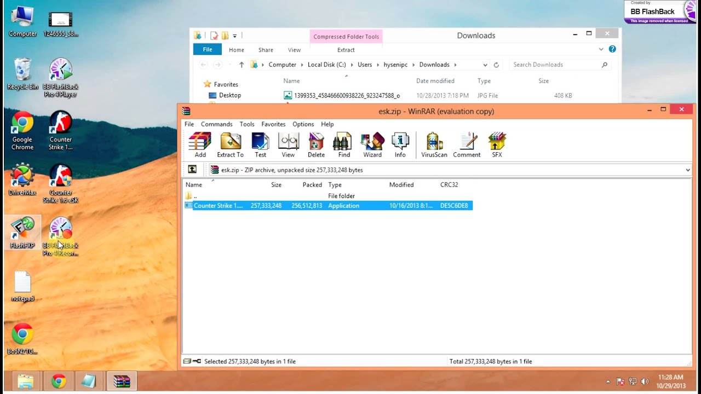This screenshot has height=394, width=701.
Task: Open the Options menu
Action: [x=303, y=124]
